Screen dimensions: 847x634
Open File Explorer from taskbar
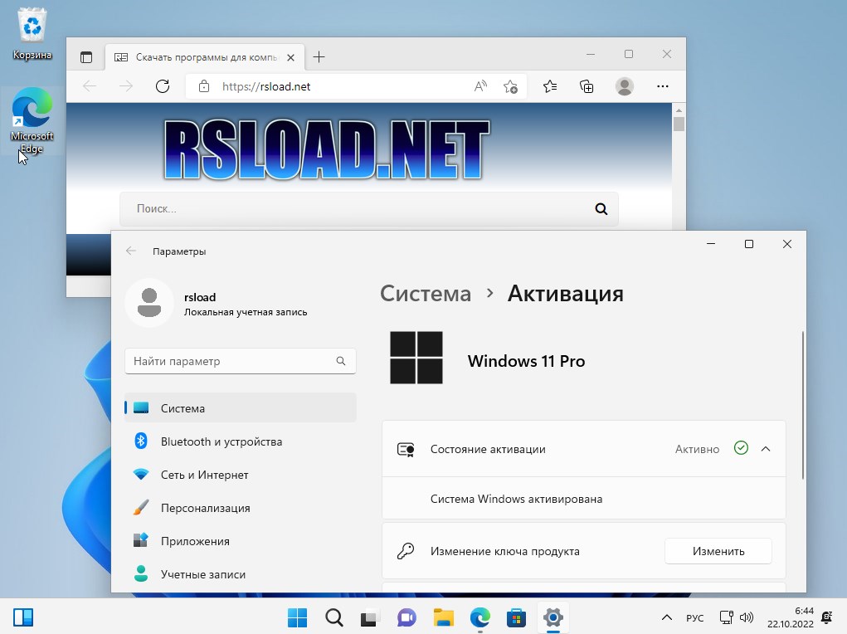[444, 617]
